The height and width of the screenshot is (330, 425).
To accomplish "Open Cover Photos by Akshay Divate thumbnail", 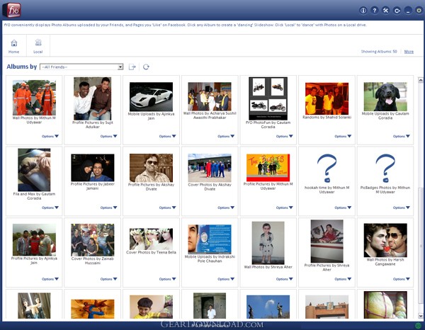I will pyautogui.click(x=210, y=168).
